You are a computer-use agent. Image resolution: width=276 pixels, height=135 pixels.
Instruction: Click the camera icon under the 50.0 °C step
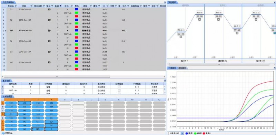[181, 37]
